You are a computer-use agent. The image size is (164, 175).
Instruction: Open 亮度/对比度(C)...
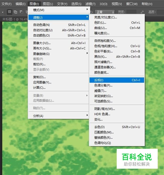pyautogui.click(x=117, y=17)
